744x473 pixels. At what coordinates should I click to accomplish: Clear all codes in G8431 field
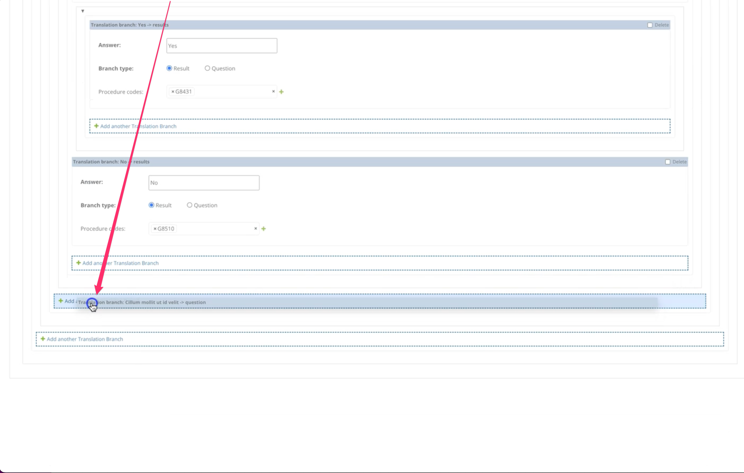[x=273, y=91]
